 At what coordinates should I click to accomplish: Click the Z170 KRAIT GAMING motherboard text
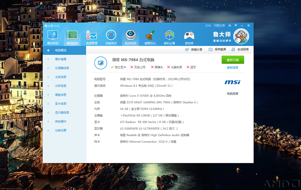pyautogui.click(x=159, y=102)
